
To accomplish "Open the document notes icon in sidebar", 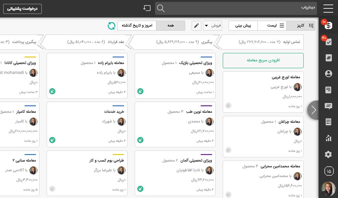I will click(328, 90).
